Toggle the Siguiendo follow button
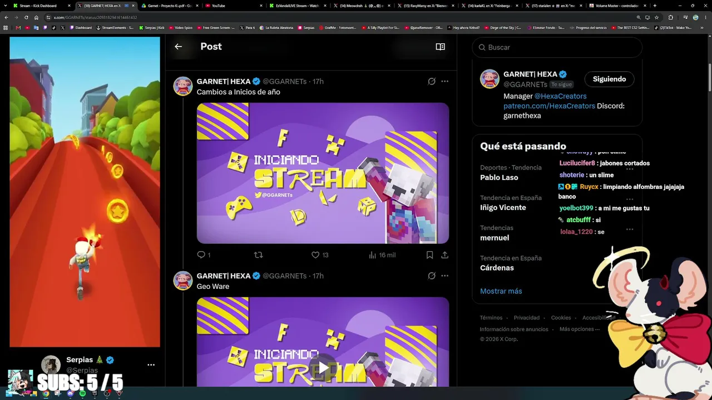Viewport: 712px width, 400px height. click(x=609, y=79)
